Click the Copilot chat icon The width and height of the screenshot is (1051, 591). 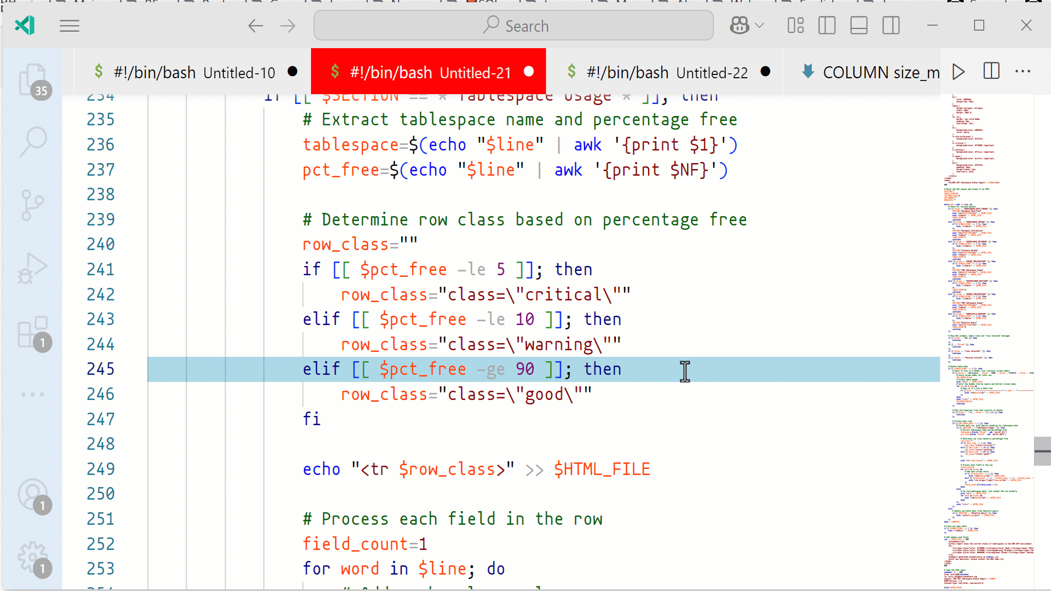(739, 26)
